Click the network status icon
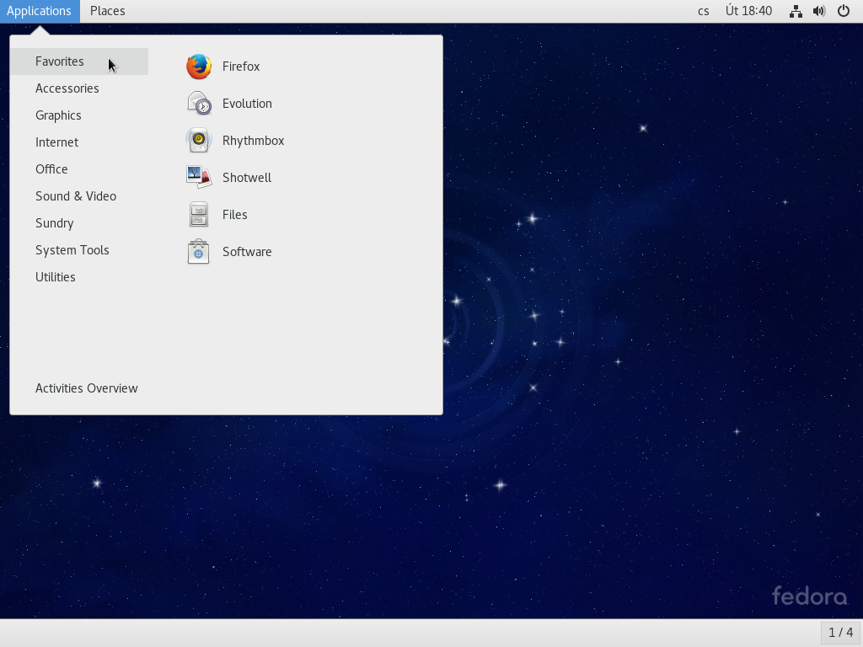863x647 pixels. pyautogui.click(x=796, y=11)
